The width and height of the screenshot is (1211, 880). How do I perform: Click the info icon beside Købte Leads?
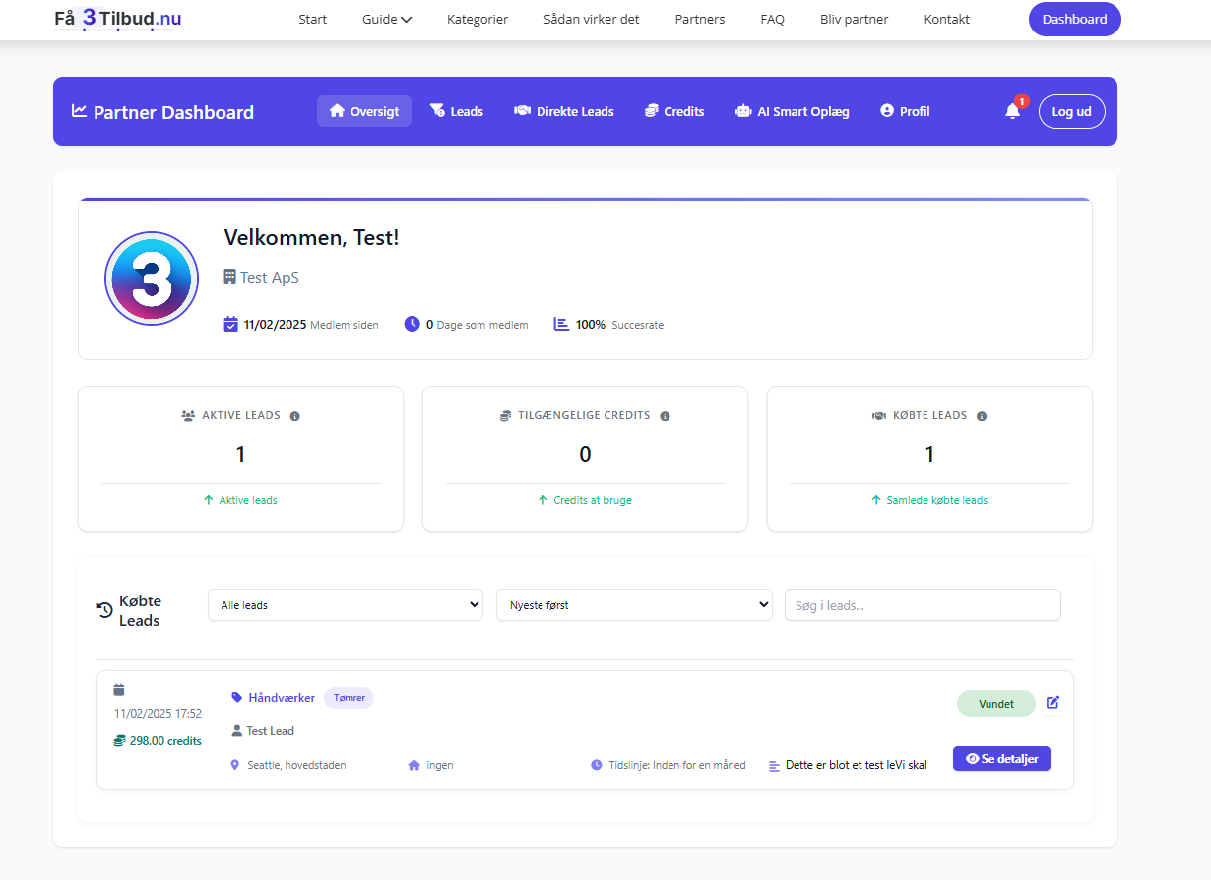982,416
